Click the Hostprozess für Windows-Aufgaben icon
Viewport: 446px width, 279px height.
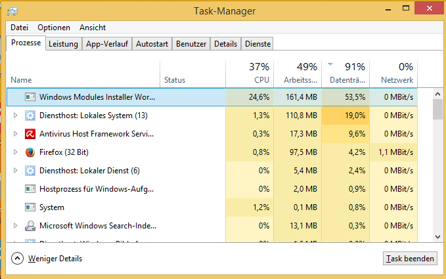point(30,189)
